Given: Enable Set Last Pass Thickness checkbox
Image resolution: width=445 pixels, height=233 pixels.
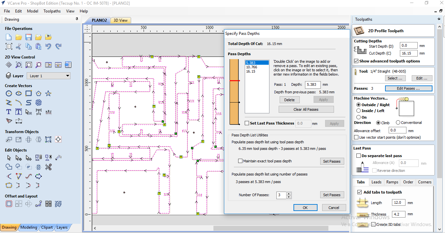Looking at the screenshot, I should click(x=247, y=123).
